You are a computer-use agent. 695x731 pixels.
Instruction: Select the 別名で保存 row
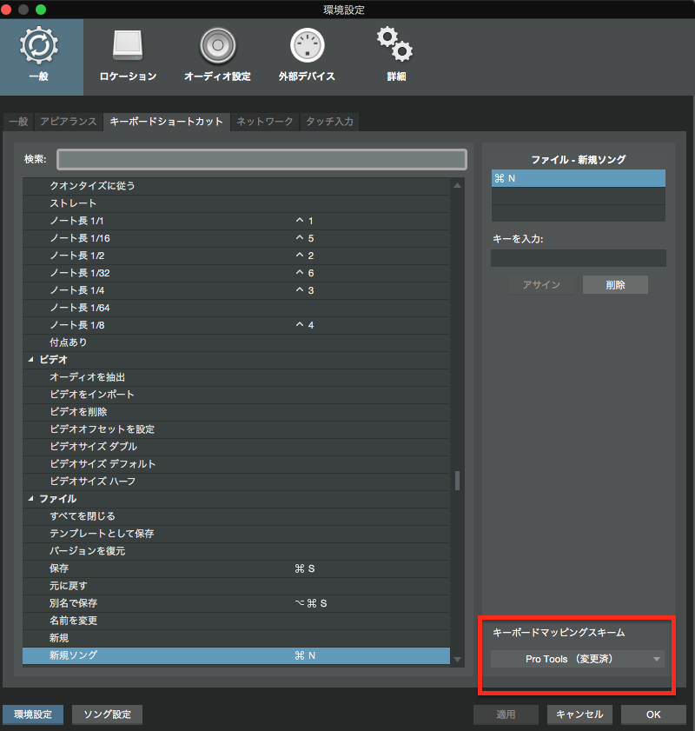[x=236, y=603]
